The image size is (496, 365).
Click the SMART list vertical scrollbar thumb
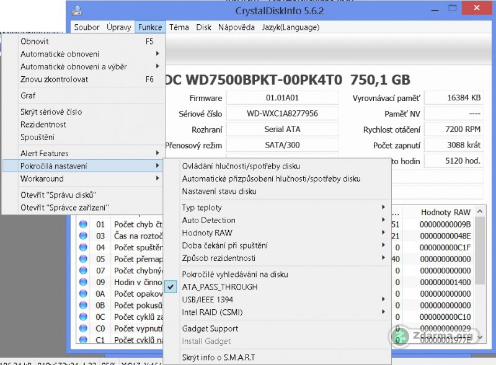coord(480,250)
